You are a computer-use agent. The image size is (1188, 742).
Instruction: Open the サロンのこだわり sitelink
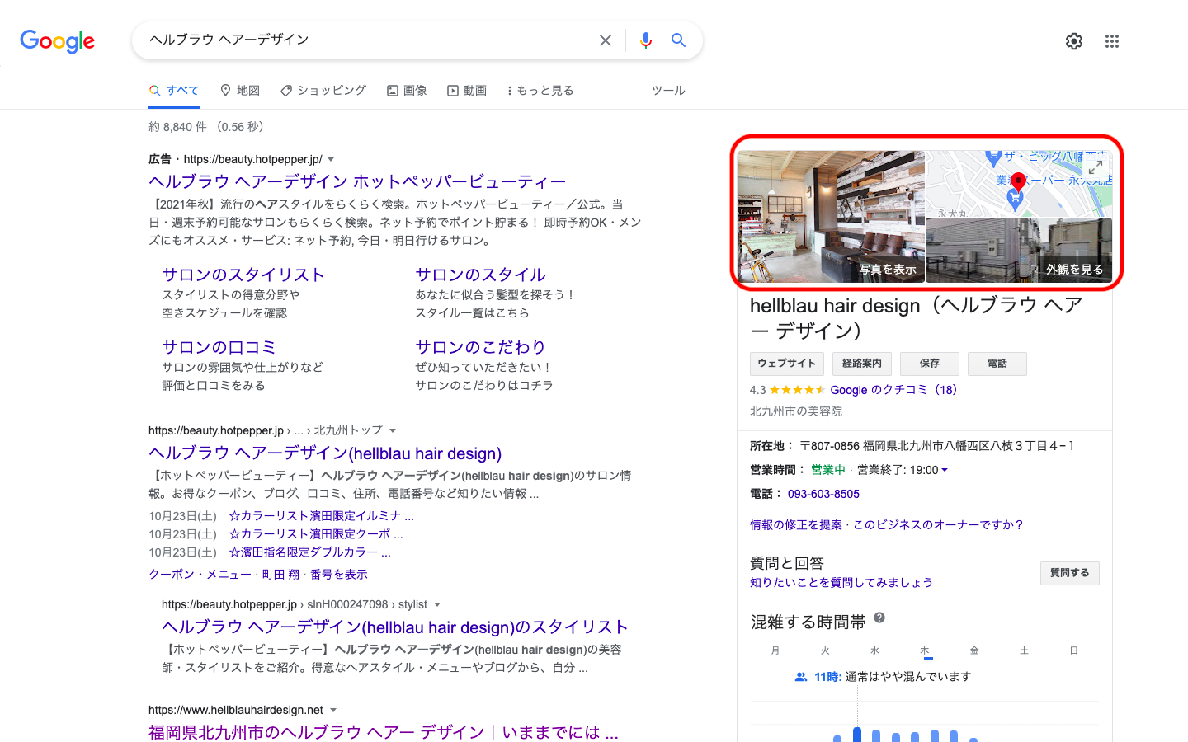pyautogui.click(x=480, y=347)
